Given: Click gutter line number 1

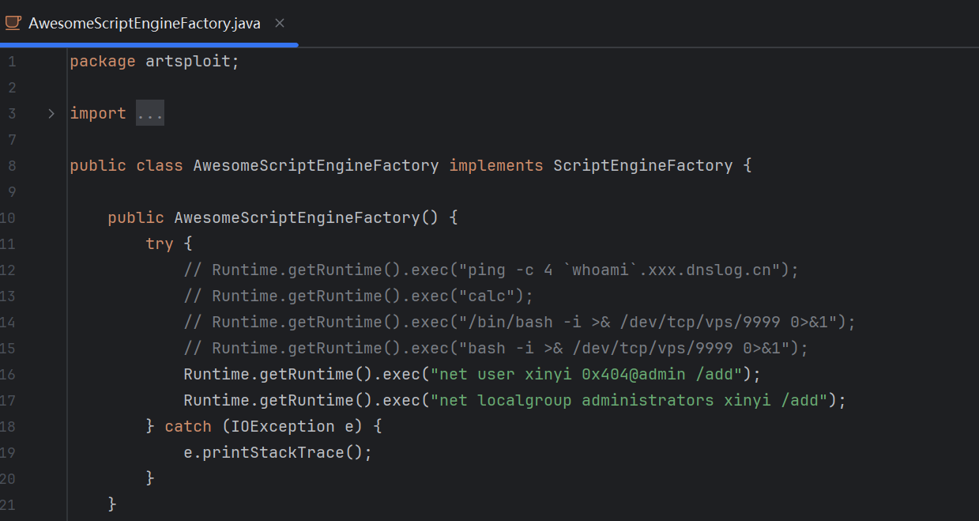Looking at the screenshot, I should (12, 62).
